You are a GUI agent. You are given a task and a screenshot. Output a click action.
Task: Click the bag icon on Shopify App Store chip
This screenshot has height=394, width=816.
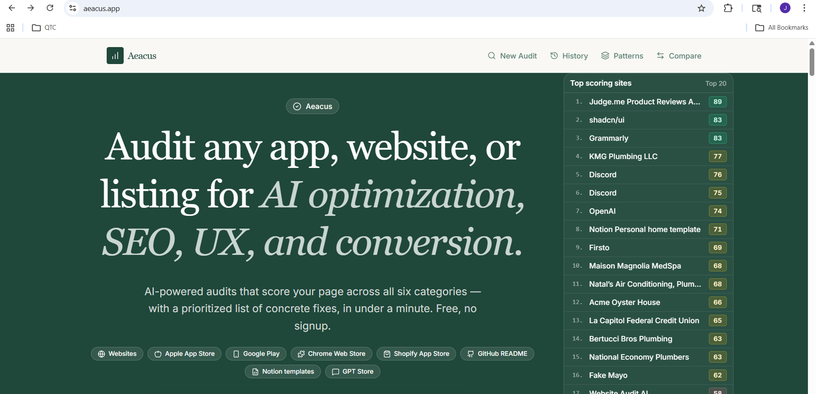pos(387,354)
